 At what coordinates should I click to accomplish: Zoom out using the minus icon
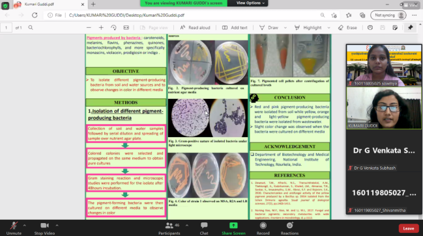[x=89, y=28]
